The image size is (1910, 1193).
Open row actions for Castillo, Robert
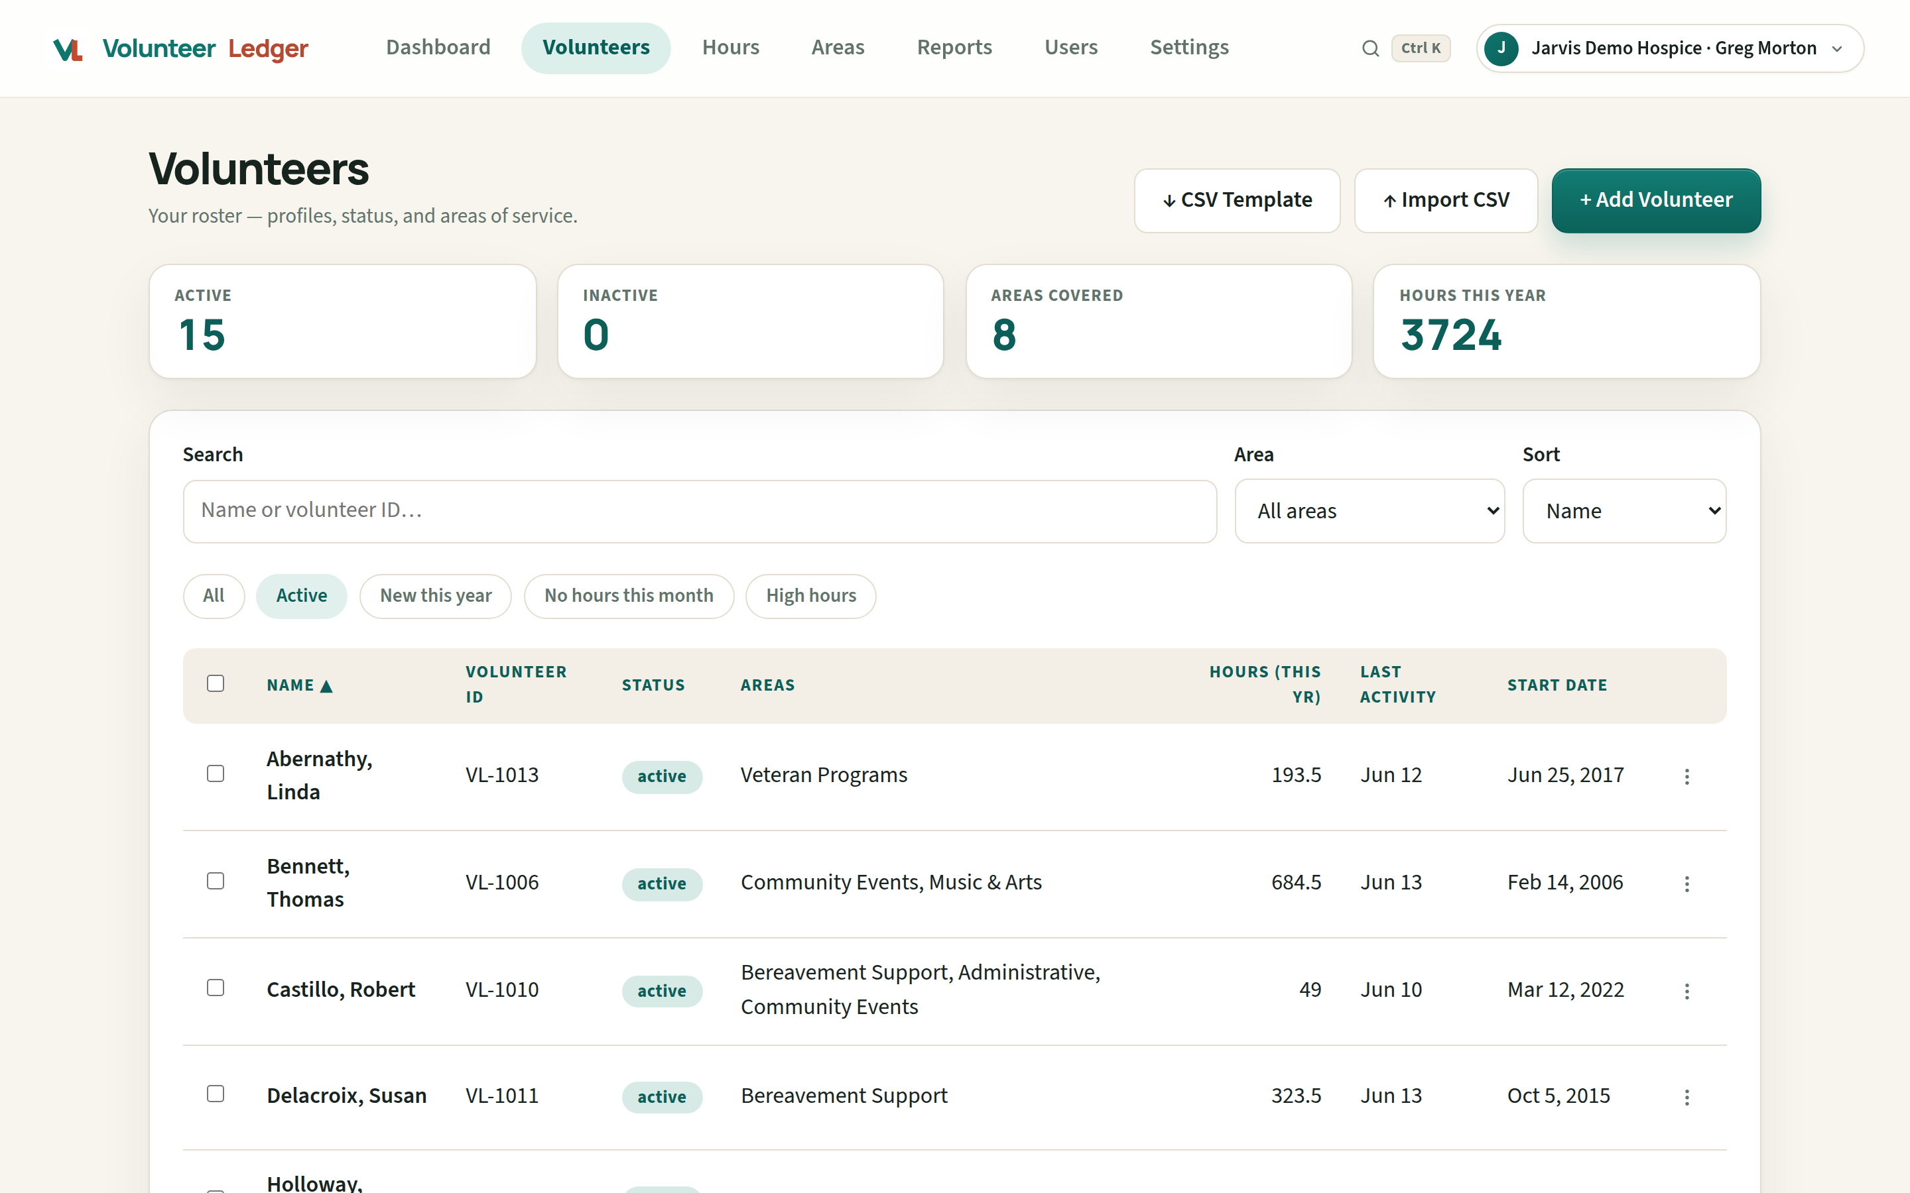pos(1687,991)
